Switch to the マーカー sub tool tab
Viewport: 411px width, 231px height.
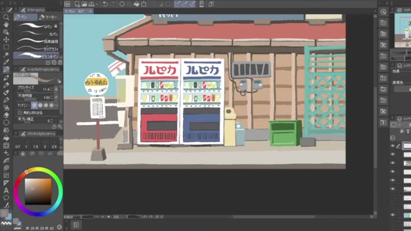point(48,17)
